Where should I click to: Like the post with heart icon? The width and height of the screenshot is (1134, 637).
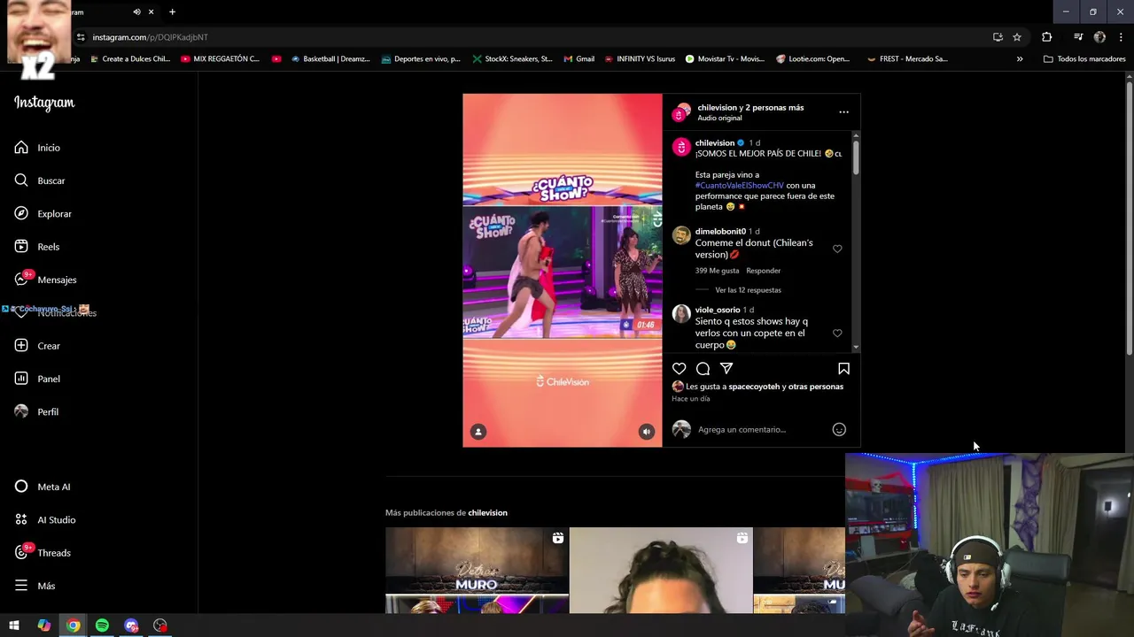[679, 368]
